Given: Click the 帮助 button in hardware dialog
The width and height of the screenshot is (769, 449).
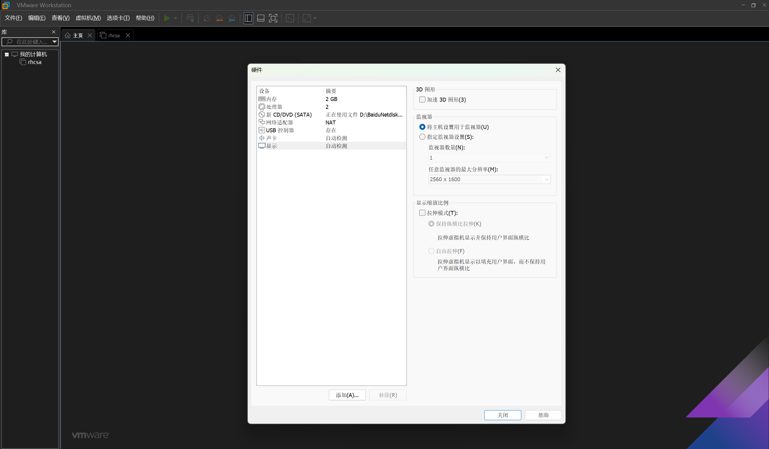Looking at the screenshot, I should [x=543, y=415].
